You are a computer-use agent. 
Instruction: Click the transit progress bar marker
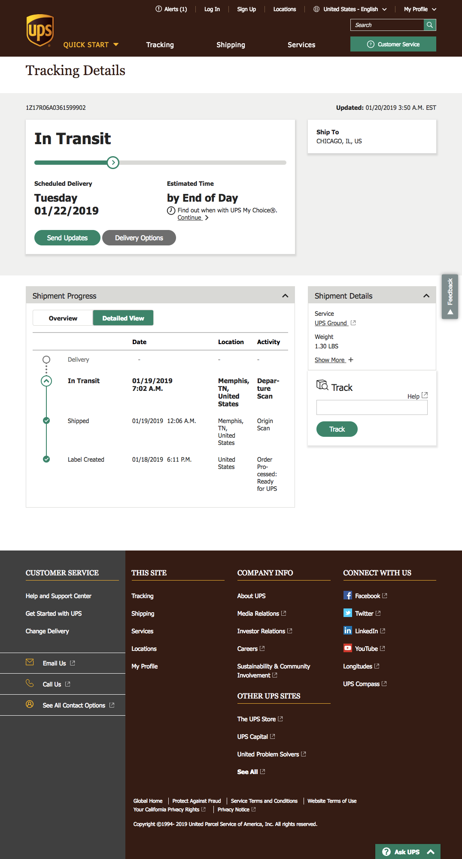pos(113,163)
